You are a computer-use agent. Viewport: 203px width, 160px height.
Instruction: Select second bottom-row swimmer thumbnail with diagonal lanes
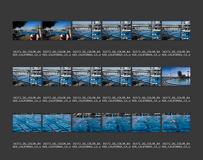tap(57, 123)
